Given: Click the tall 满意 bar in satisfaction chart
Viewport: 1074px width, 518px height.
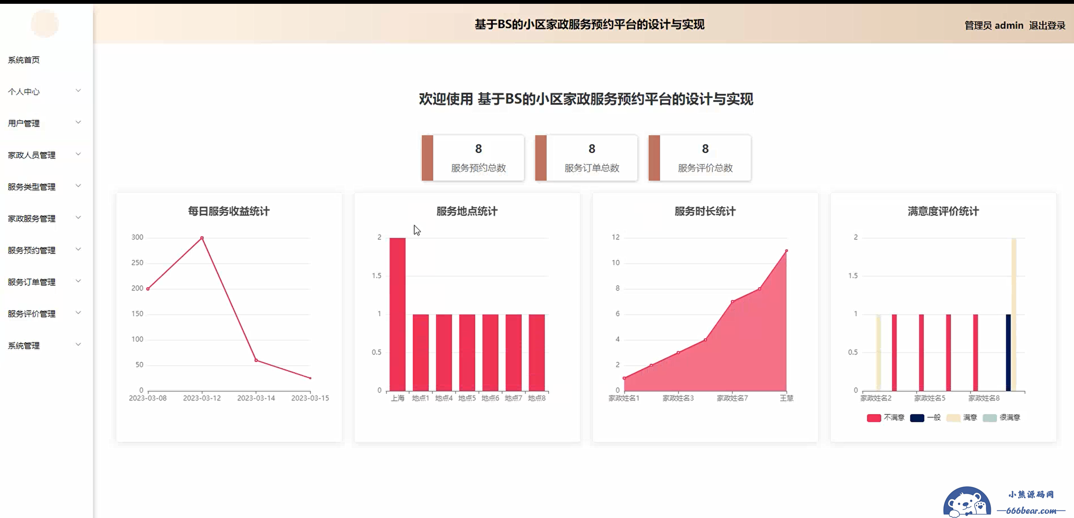Looking at the screenshot, I should click(x=1014, y=314).
